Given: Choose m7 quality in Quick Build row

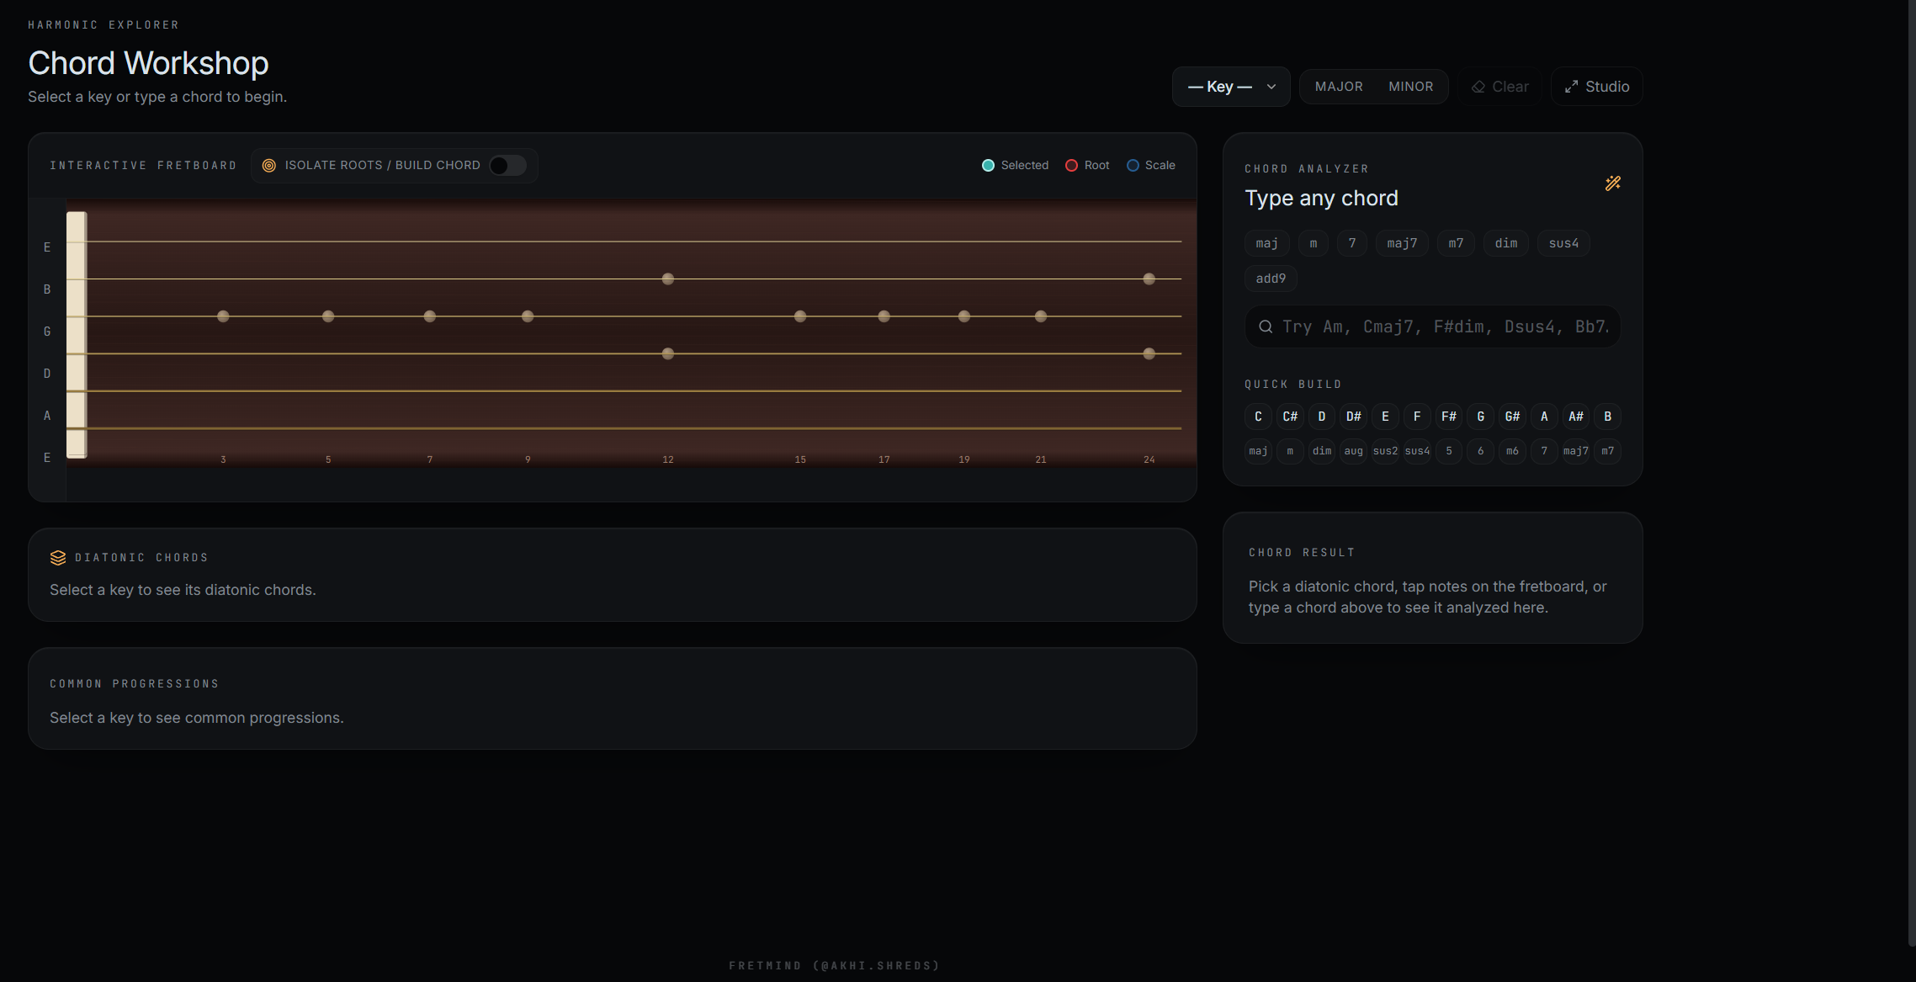Looking at the screenshot, I should point(1607,451).
